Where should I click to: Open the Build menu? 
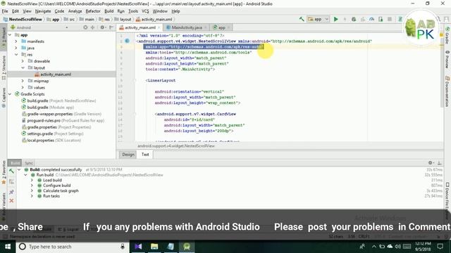pos(109,11)
